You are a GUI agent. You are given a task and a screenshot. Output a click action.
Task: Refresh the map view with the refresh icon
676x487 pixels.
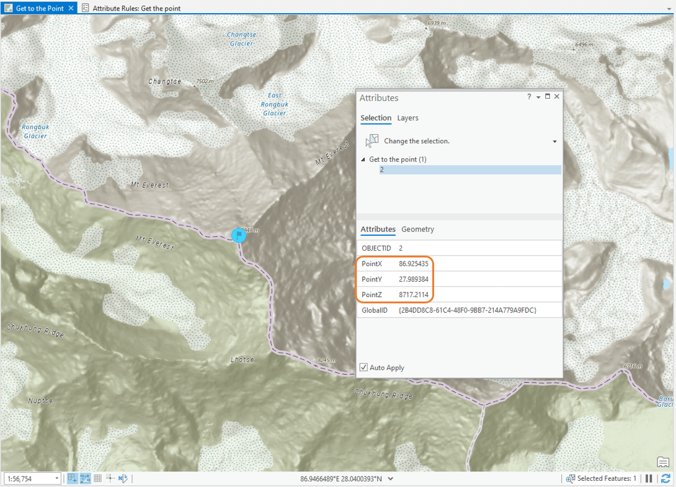point(665,478)
